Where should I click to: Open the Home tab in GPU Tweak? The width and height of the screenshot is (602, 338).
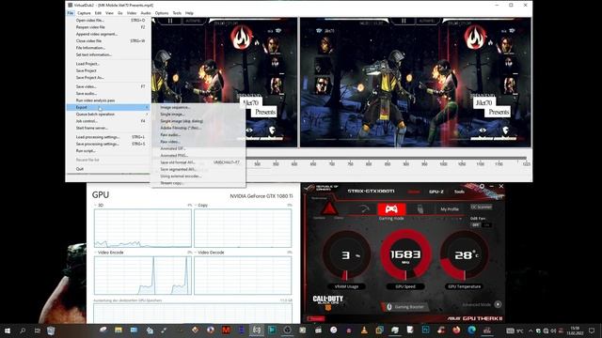(414, 192)
